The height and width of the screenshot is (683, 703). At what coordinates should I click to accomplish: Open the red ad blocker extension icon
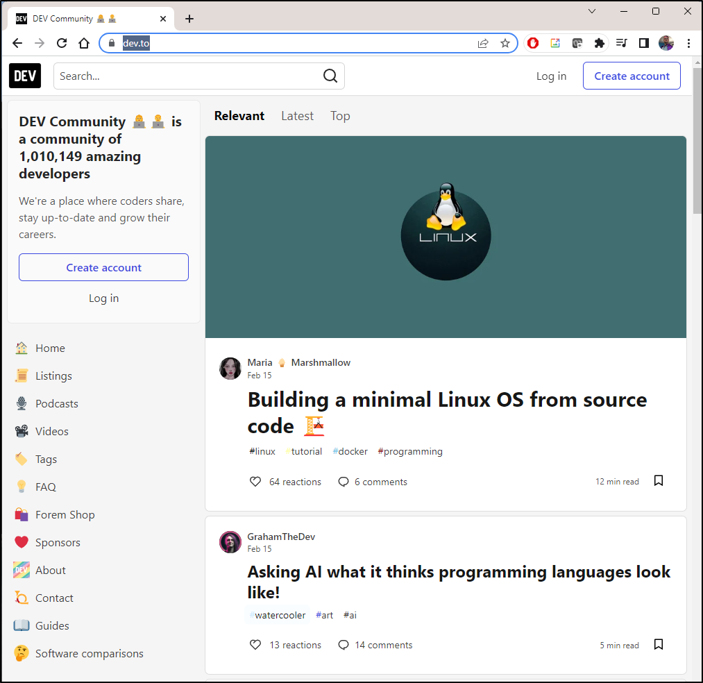pyautogui.click(x=533, y=43)
